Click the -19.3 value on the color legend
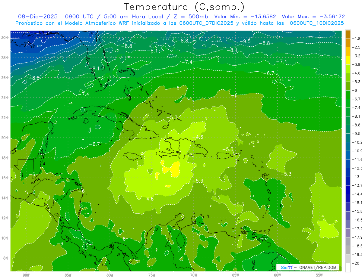Image resolution: width=362 pixels, height=279 pixels. pyautogui.click(x=357, y=255)
